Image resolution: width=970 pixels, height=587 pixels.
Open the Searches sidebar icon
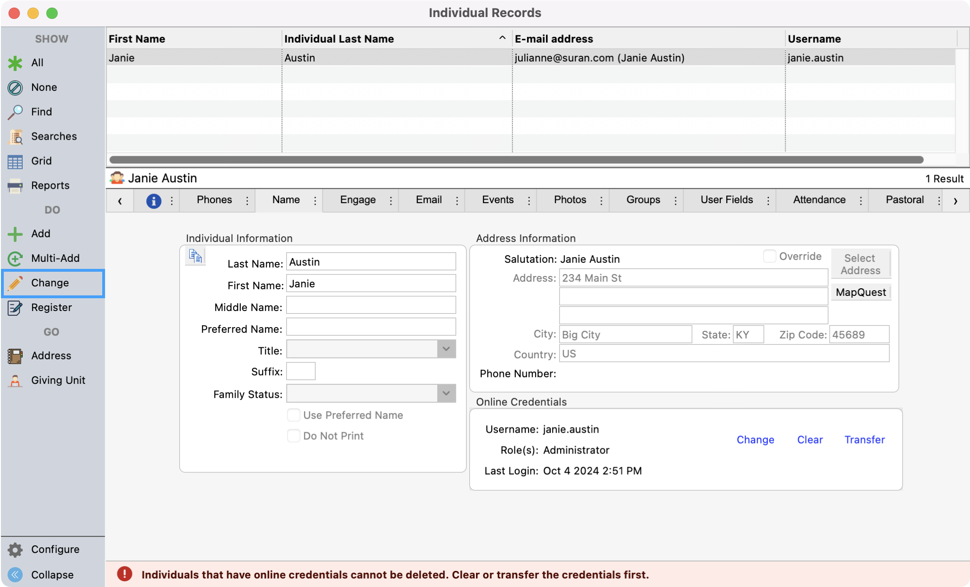(15, 137)
